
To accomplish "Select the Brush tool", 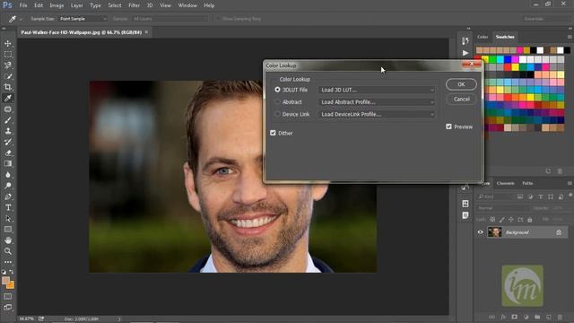I will (x=8, y=120).
